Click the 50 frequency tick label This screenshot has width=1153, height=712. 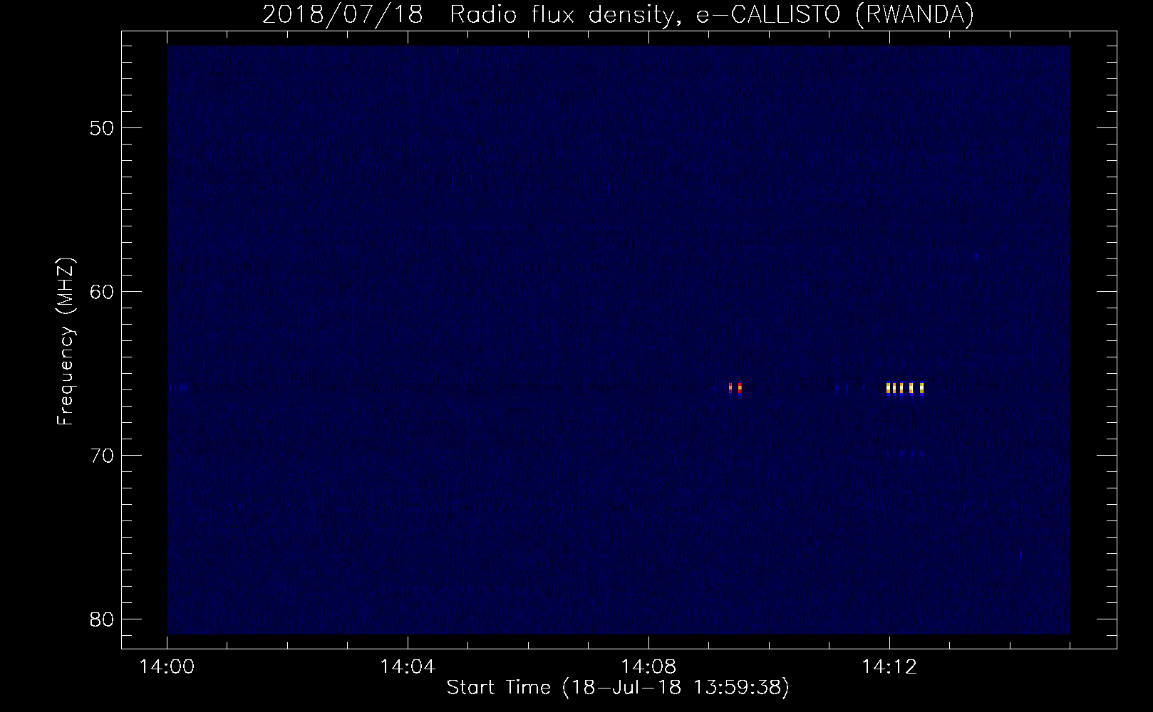[103, 128]
